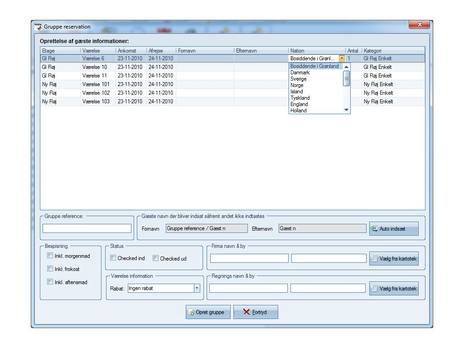This screenshot has width=464, height=348.
Task: Click the Fortryd cancel button
Action: [x=256, y=312]
